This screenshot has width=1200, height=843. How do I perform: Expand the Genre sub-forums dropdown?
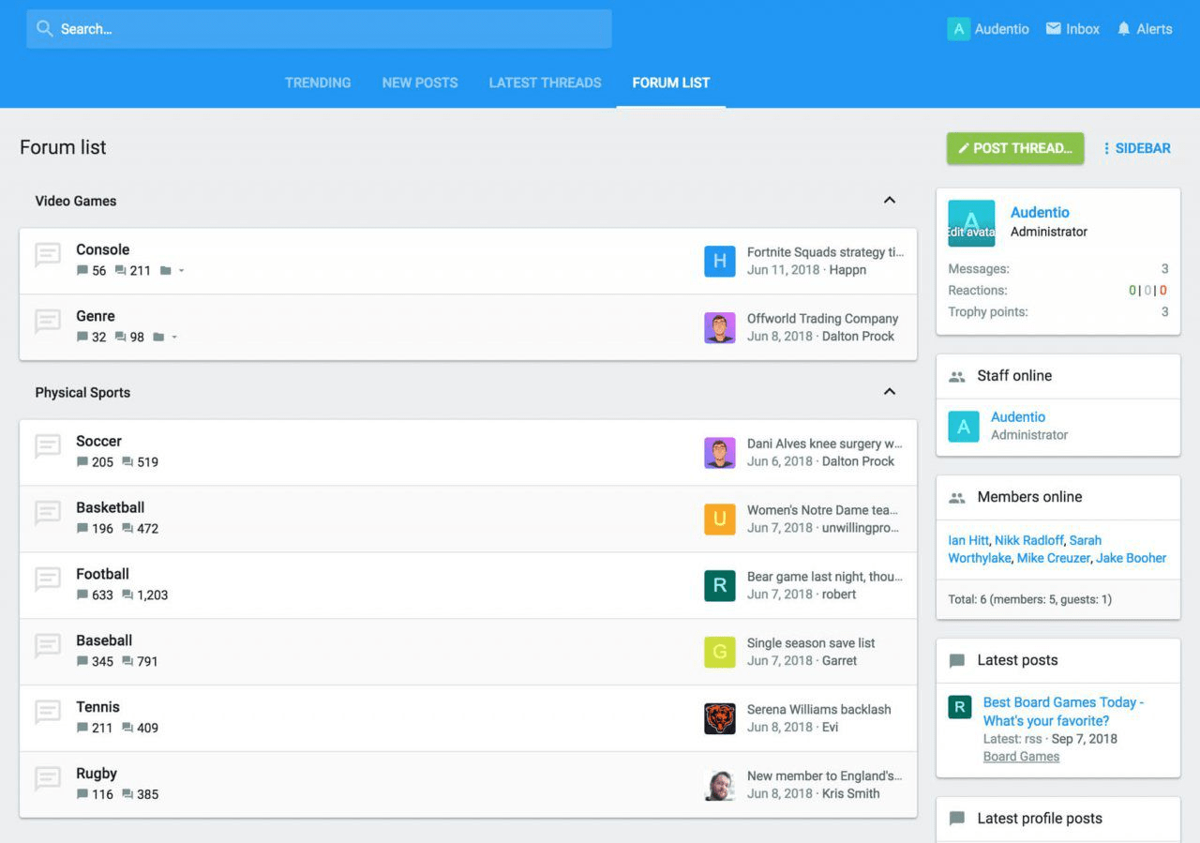click(174, 338)
